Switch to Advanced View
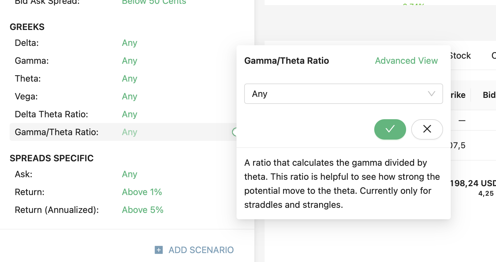This screenshot has height=262, width=496. click(x=406, y=61)
